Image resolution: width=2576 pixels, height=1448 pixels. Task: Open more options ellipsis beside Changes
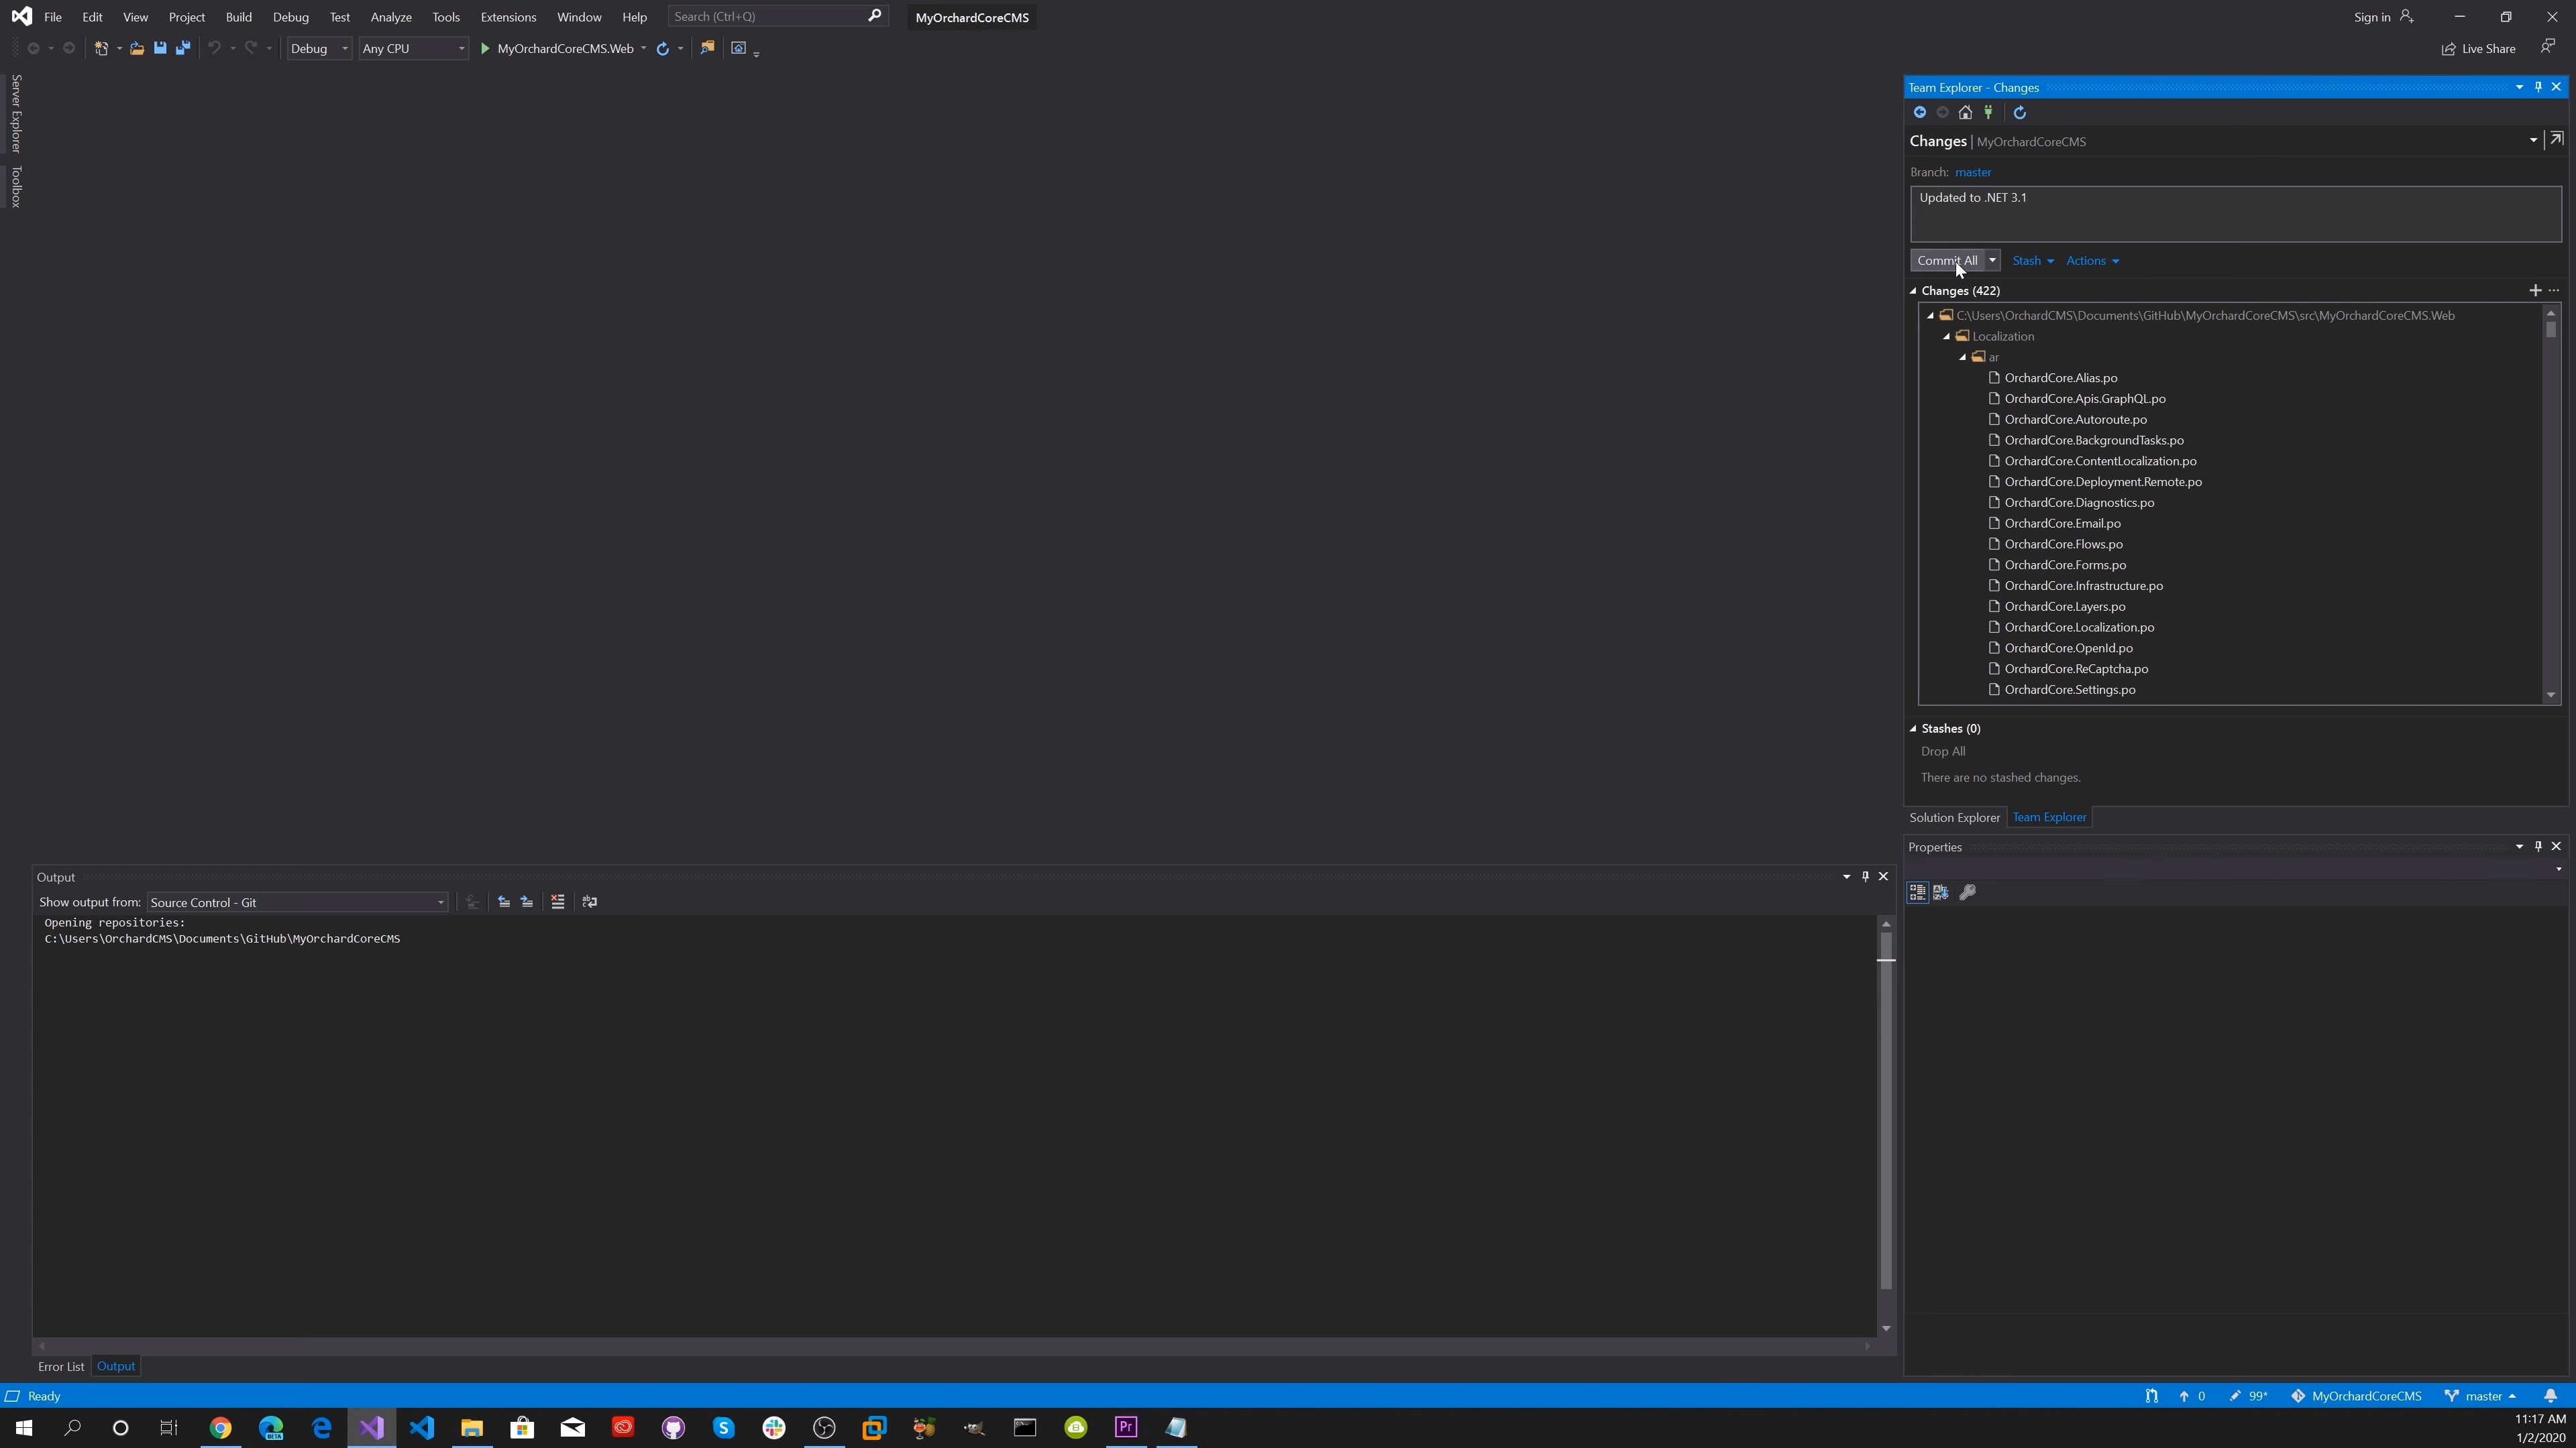click(x=2554, y=291)
